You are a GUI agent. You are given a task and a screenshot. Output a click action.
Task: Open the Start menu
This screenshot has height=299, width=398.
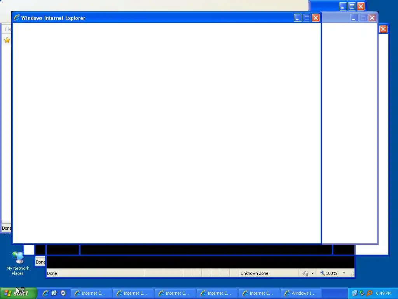click(x=19, y=293)
